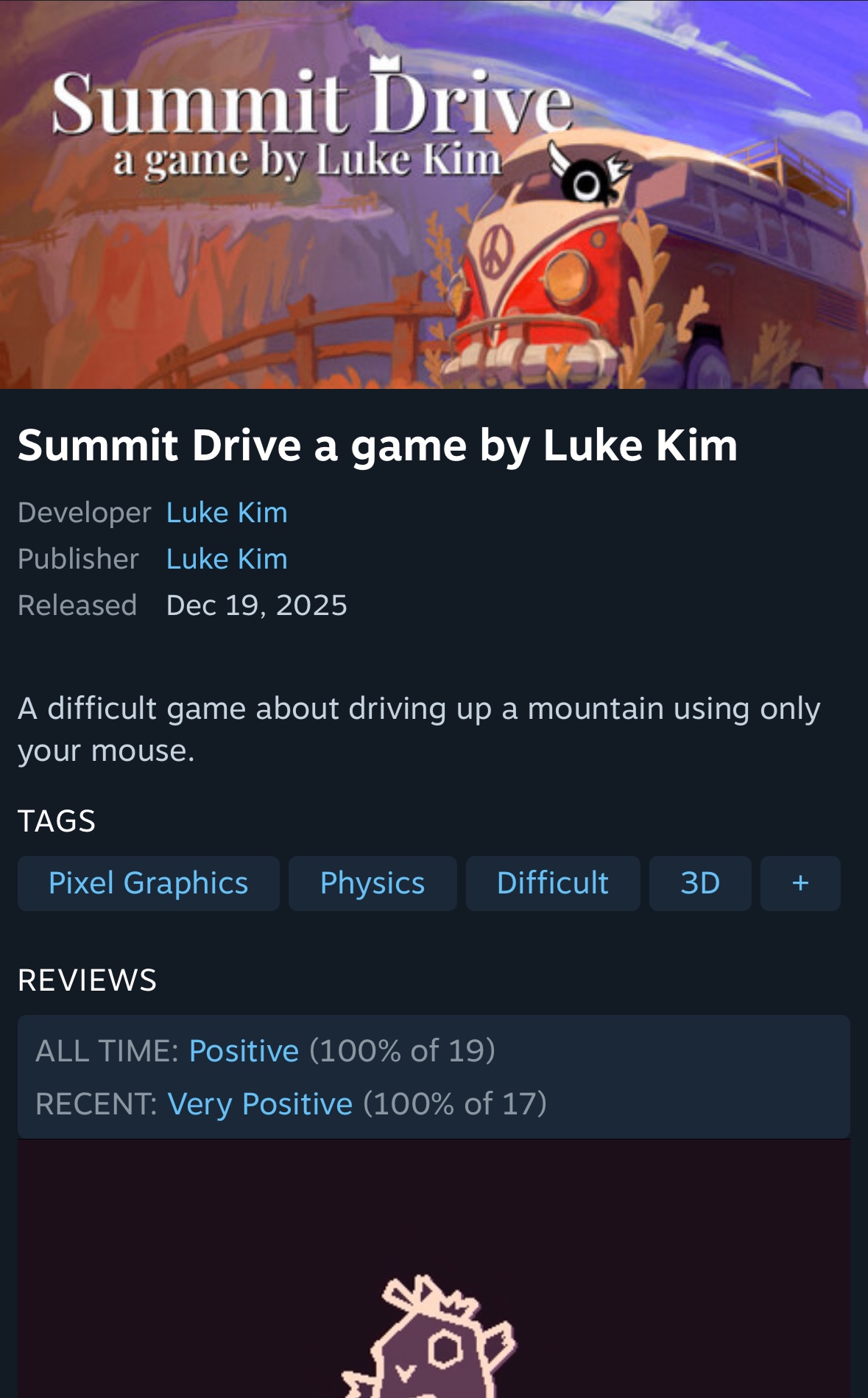Select the Difficult tag

click(x=553, y=883)
